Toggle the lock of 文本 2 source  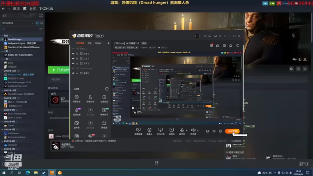[x=77, y=54]
